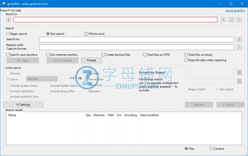Open the 'less than' size comparison dropdown

click(x=42, y=79)
